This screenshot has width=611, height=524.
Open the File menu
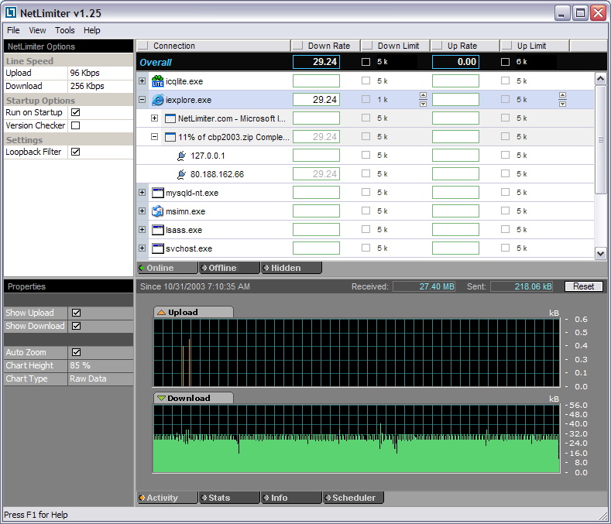click(13, 30)
